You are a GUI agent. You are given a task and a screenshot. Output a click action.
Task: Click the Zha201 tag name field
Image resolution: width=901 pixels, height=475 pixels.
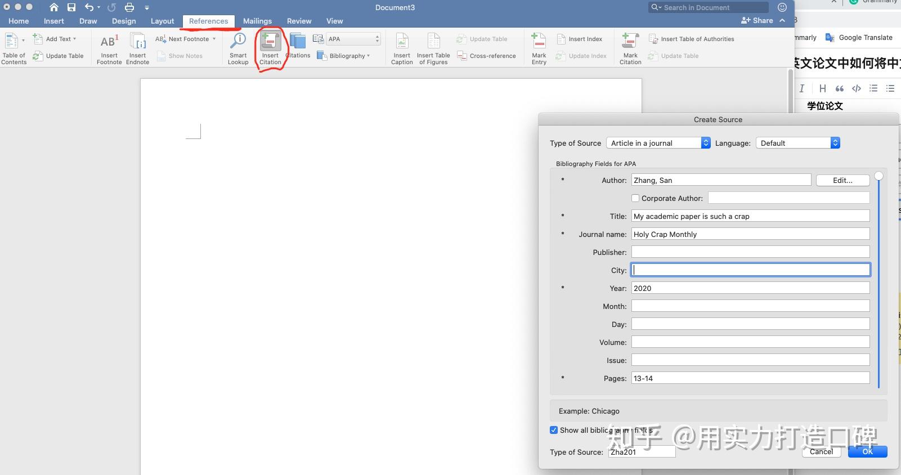642,452
